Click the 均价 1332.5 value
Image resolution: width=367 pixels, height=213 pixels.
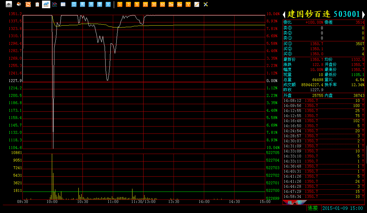point(358,60)
